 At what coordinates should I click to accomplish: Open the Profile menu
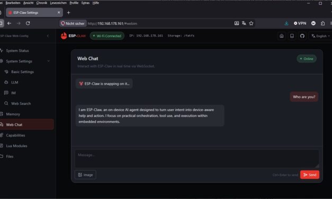[74, 3]
